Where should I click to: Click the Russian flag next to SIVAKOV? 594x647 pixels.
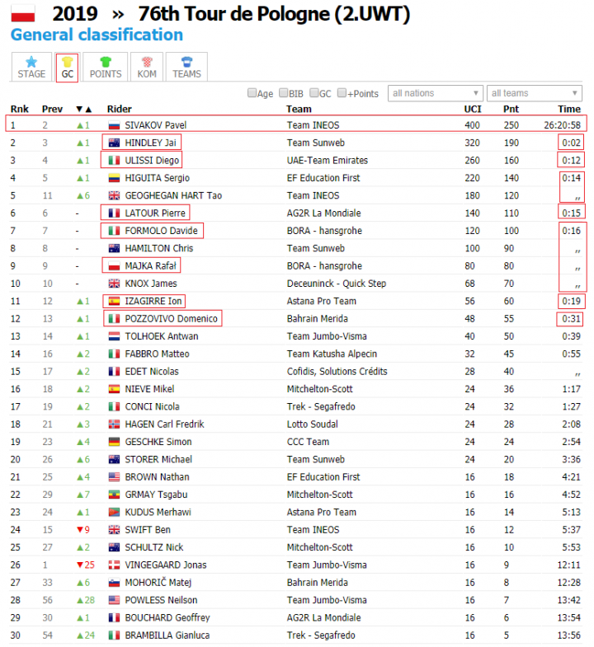(x=114, y=125)
